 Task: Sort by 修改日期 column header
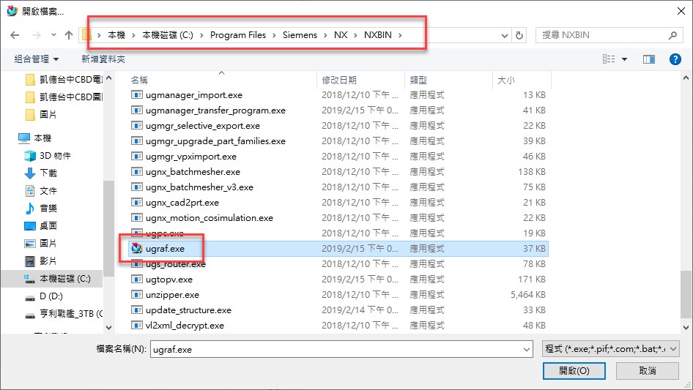339,80
